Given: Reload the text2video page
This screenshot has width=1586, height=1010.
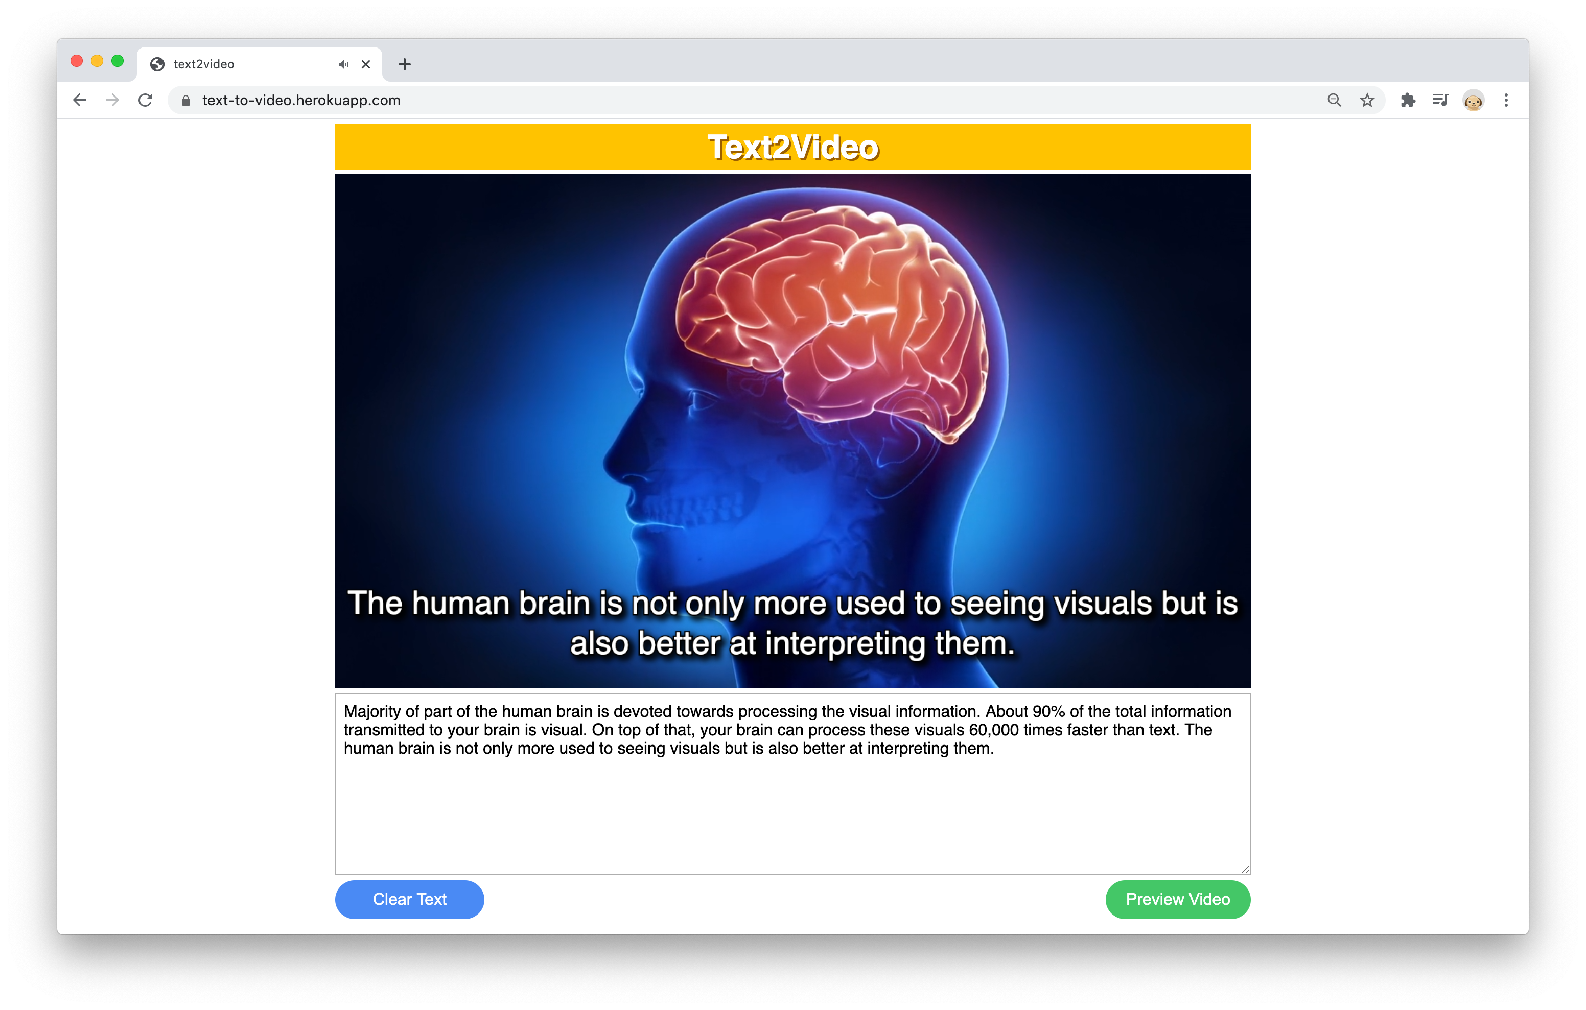Looking at the screenshot, I should (146, 100).
